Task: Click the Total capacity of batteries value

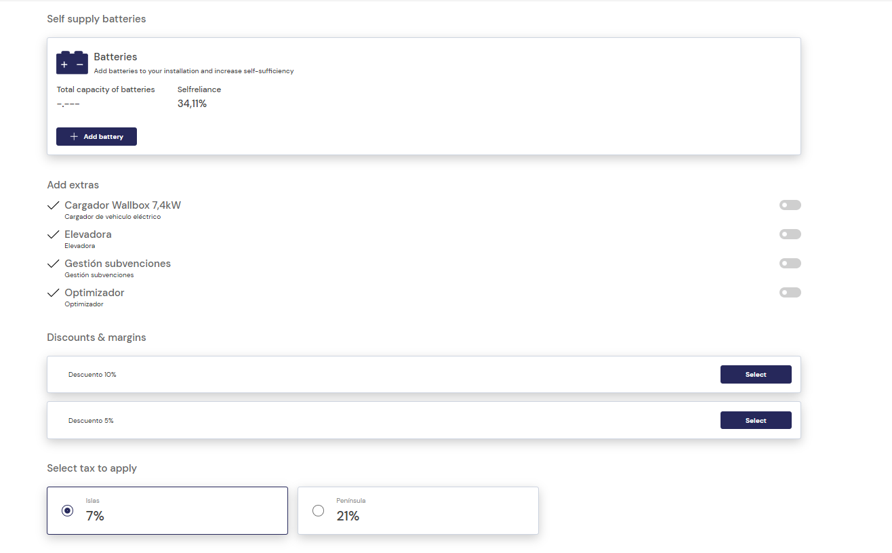Action: tap(68, 104)
